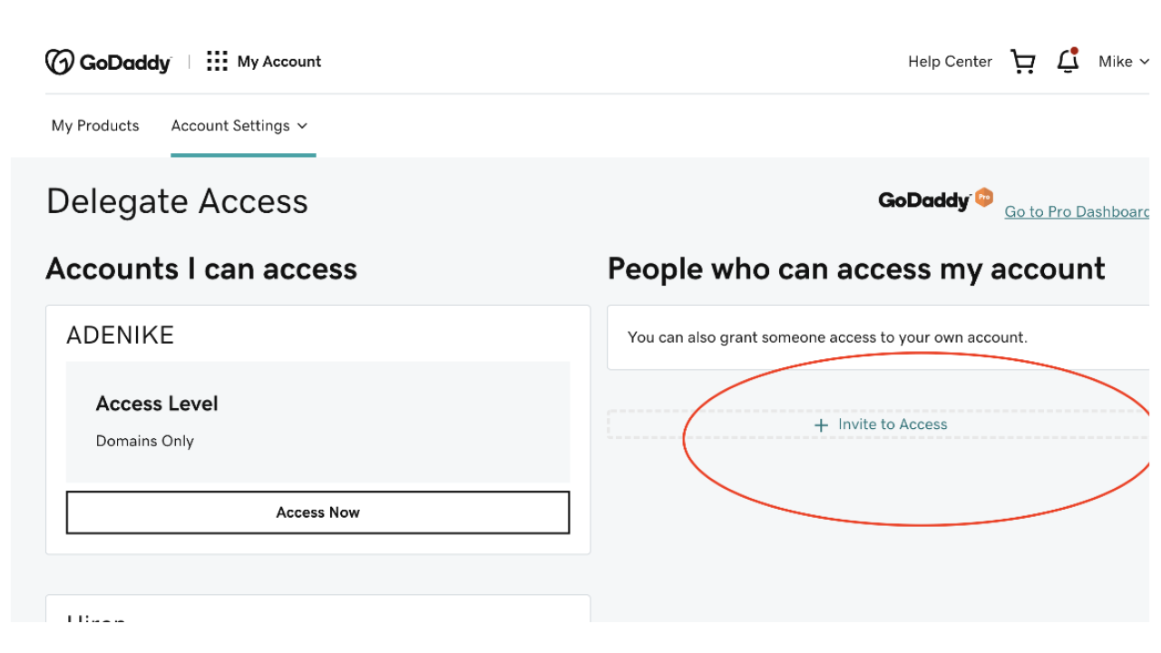The image size is (1161, 653).
Task: Click the Access Now button for ADENIKE
Action: click(x=317, y=512)
